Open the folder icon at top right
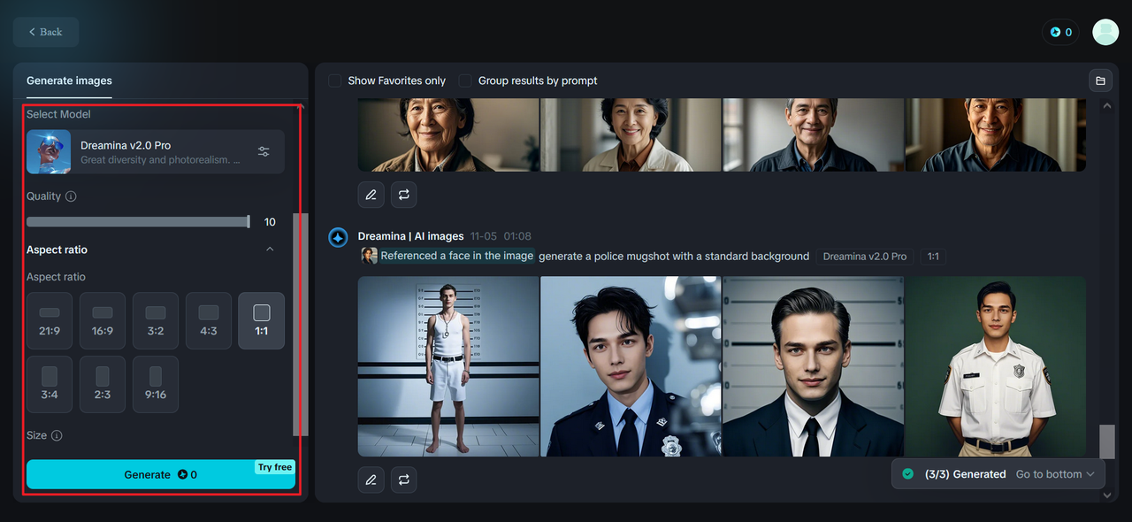 [x=1100, y=81]
